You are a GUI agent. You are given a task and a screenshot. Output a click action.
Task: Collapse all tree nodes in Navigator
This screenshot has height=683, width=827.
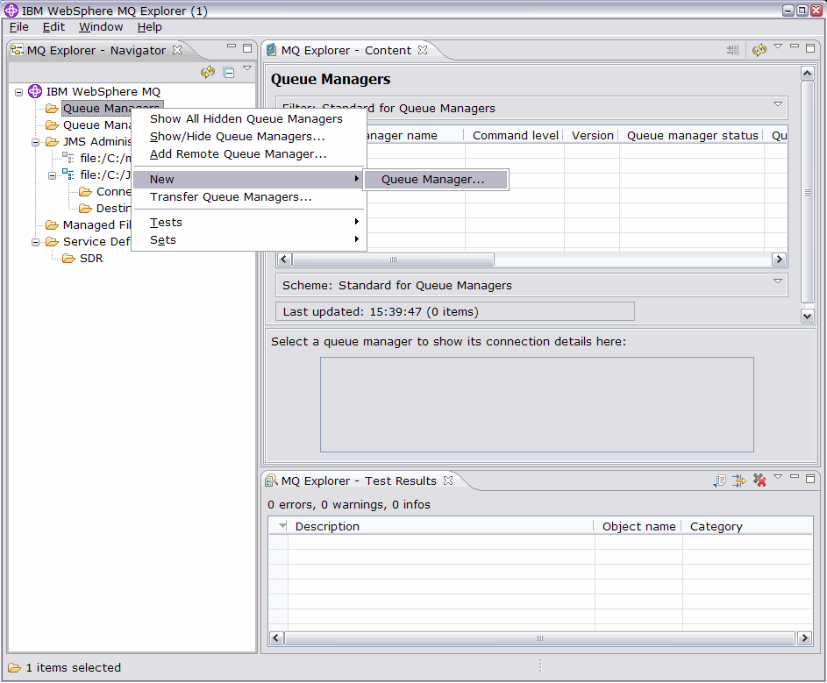click(x=228, y=72)
